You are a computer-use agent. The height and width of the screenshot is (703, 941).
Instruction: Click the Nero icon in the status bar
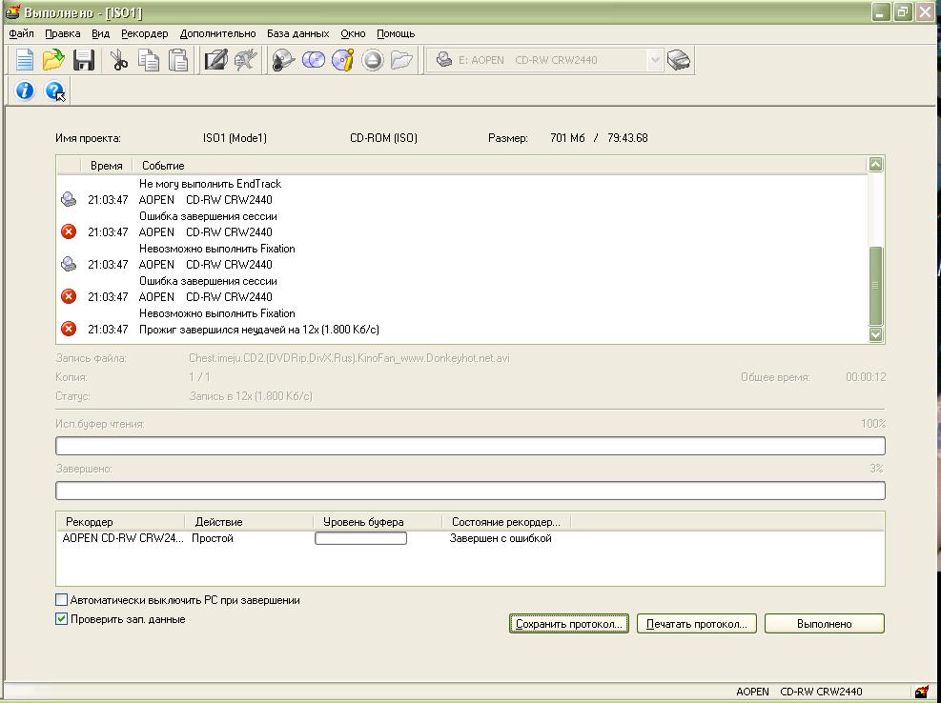[x=922, y=692]
